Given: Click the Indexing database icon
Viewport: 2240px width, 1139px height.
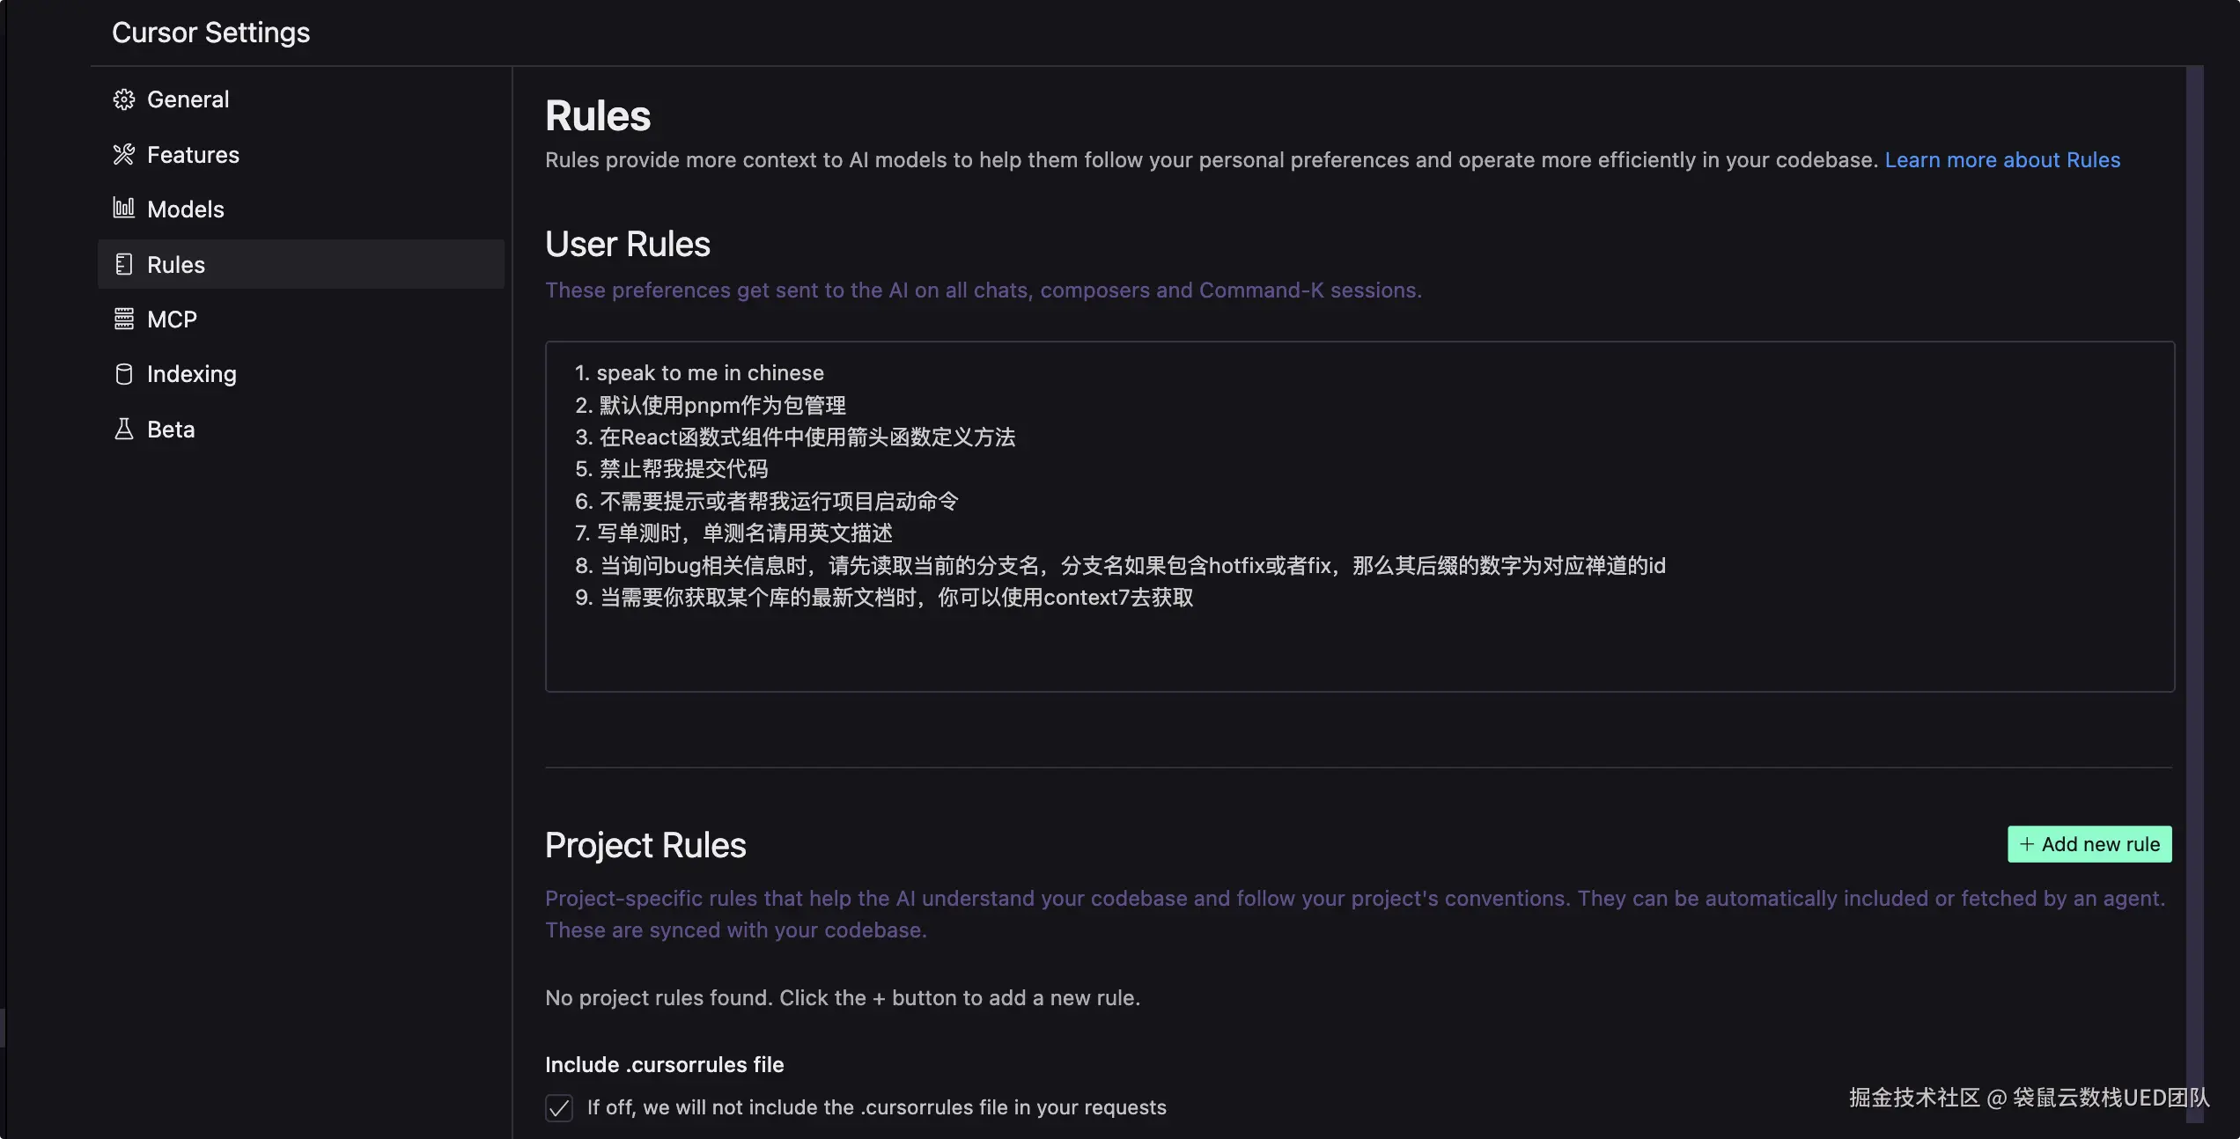Looking at the screenshot, I should pos(124,374).
